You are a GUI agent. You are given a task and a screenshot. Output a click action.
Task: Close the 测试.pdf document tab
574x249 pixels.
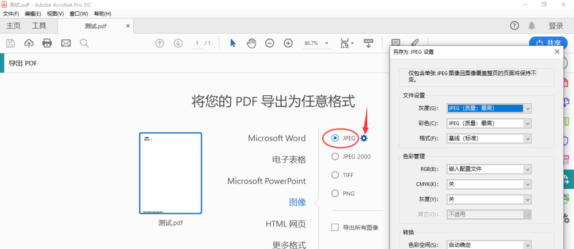128,26
